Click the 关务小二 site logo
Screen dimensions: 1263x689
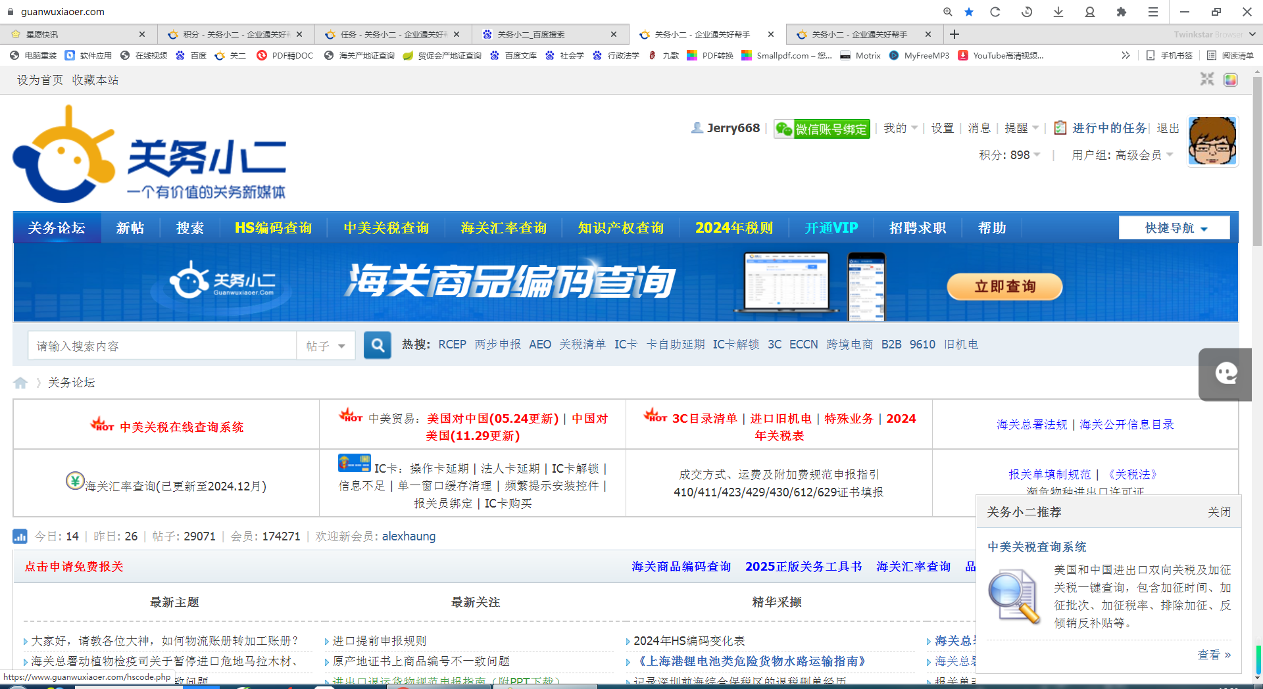149,154
